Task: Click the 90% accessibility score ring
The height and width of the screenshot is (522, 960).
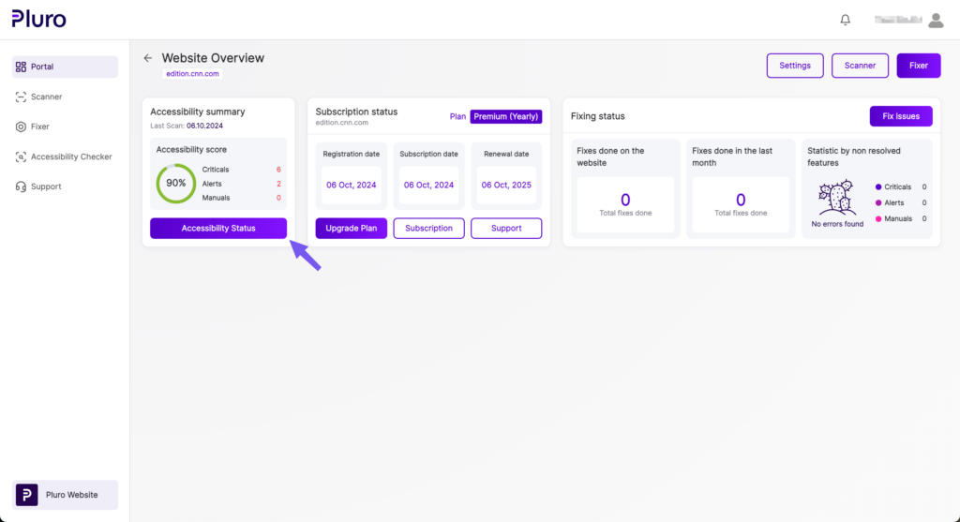Action: (x=175, y=184)
